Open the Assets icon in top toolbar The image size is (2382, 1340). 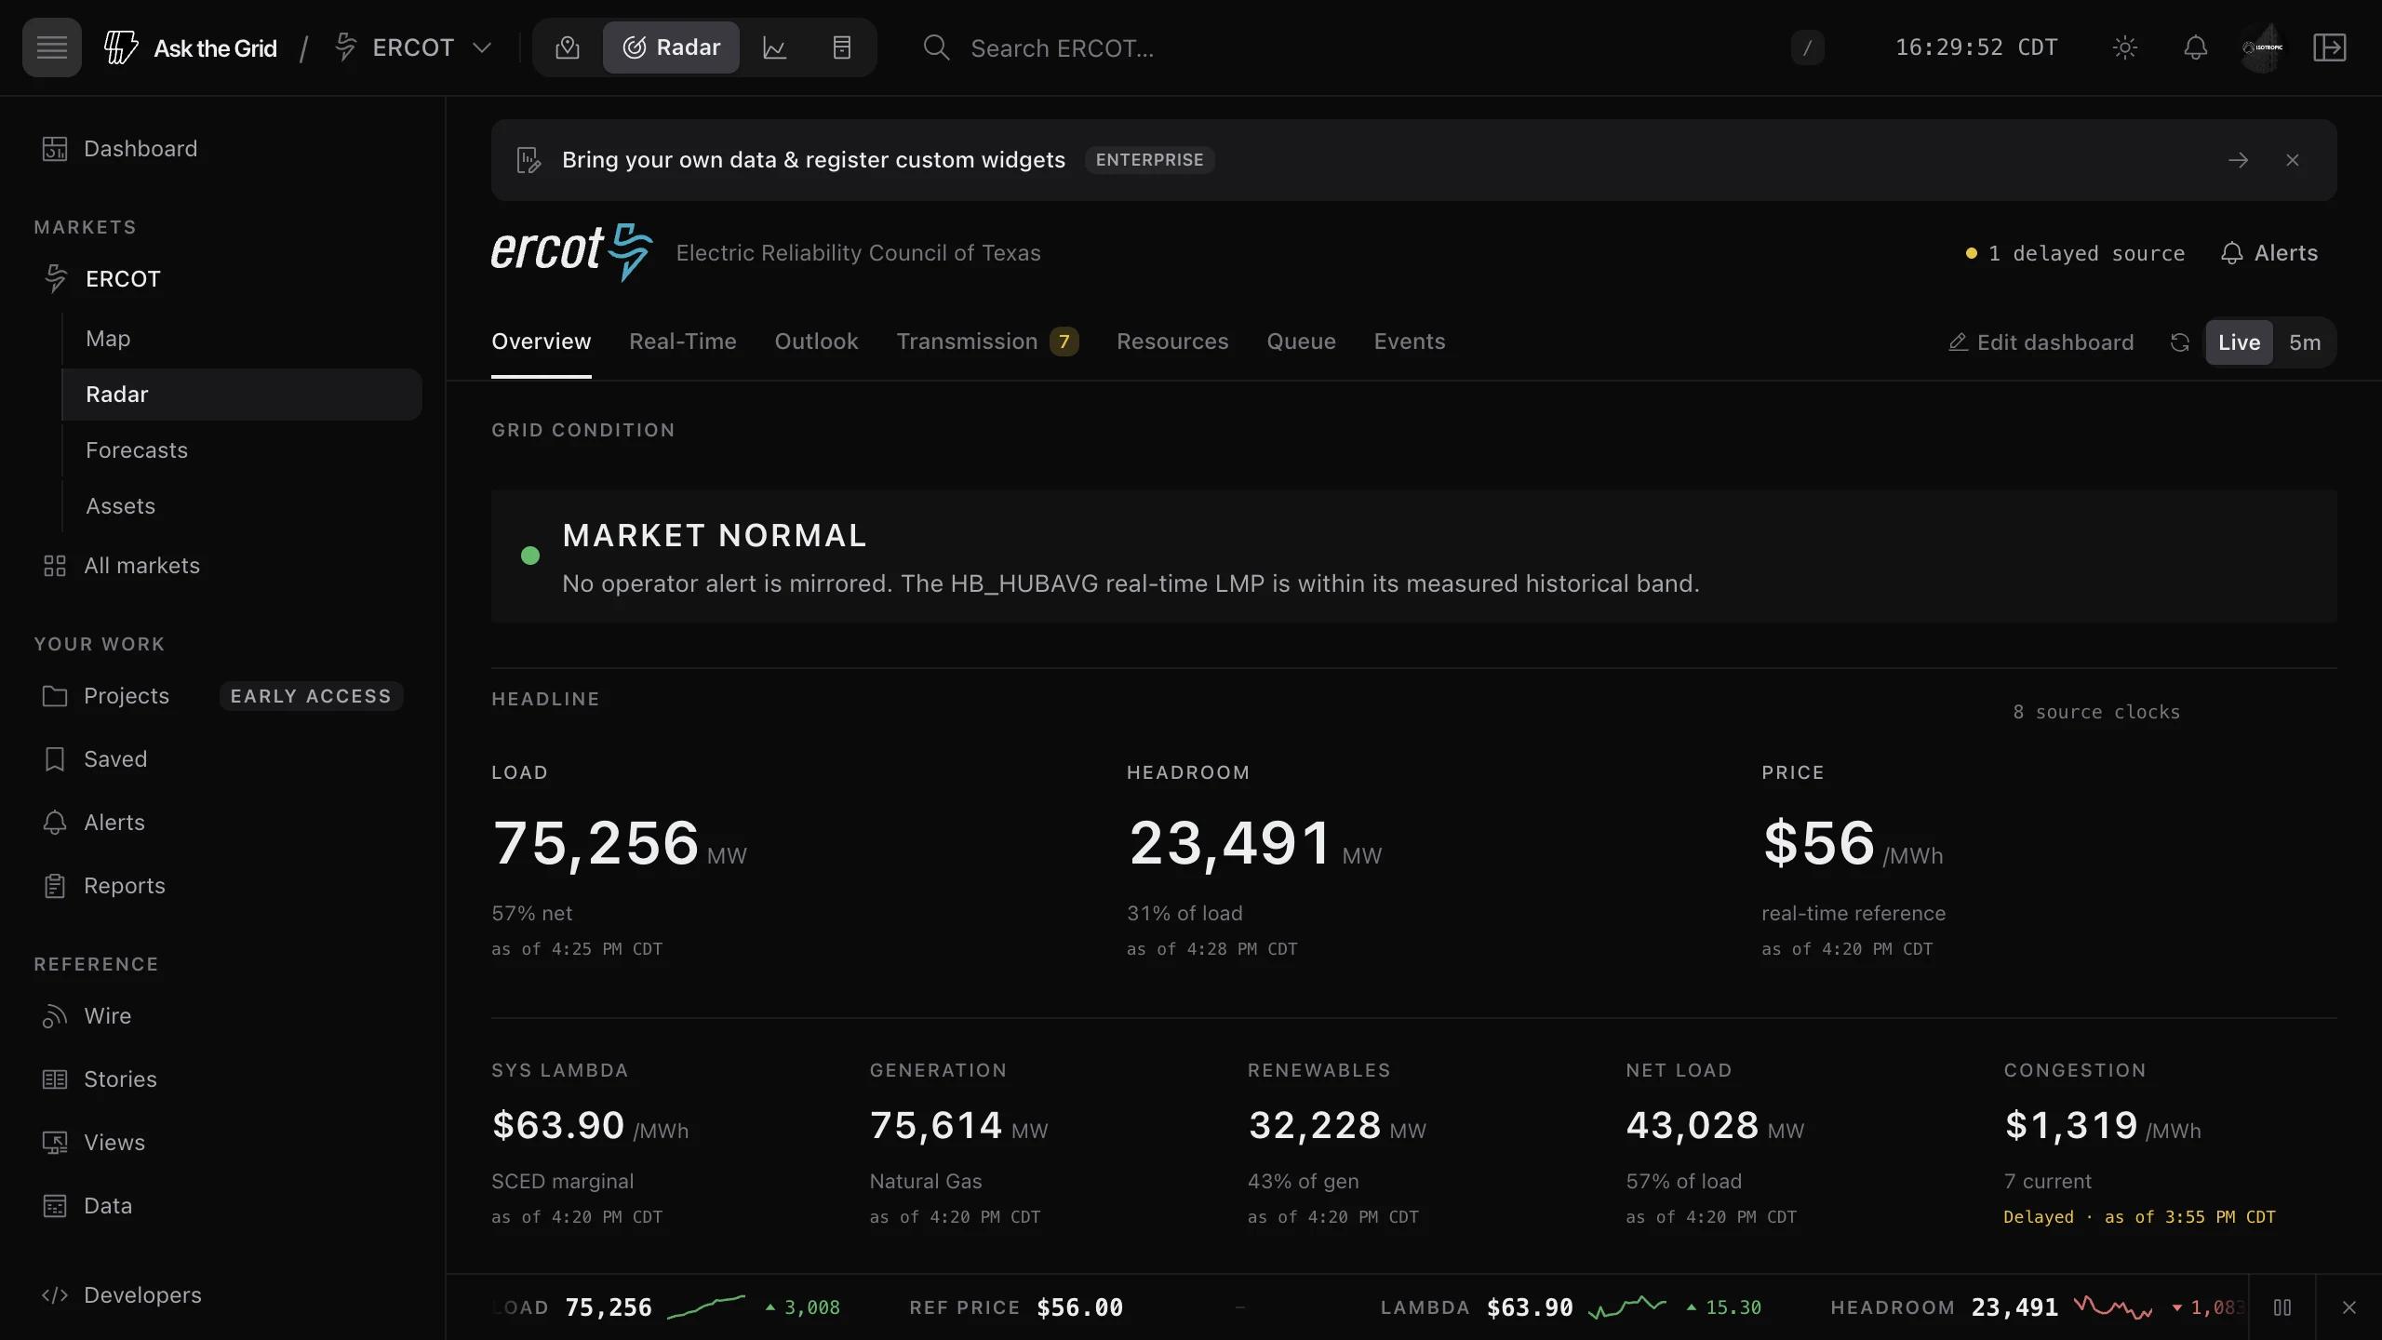842,47
